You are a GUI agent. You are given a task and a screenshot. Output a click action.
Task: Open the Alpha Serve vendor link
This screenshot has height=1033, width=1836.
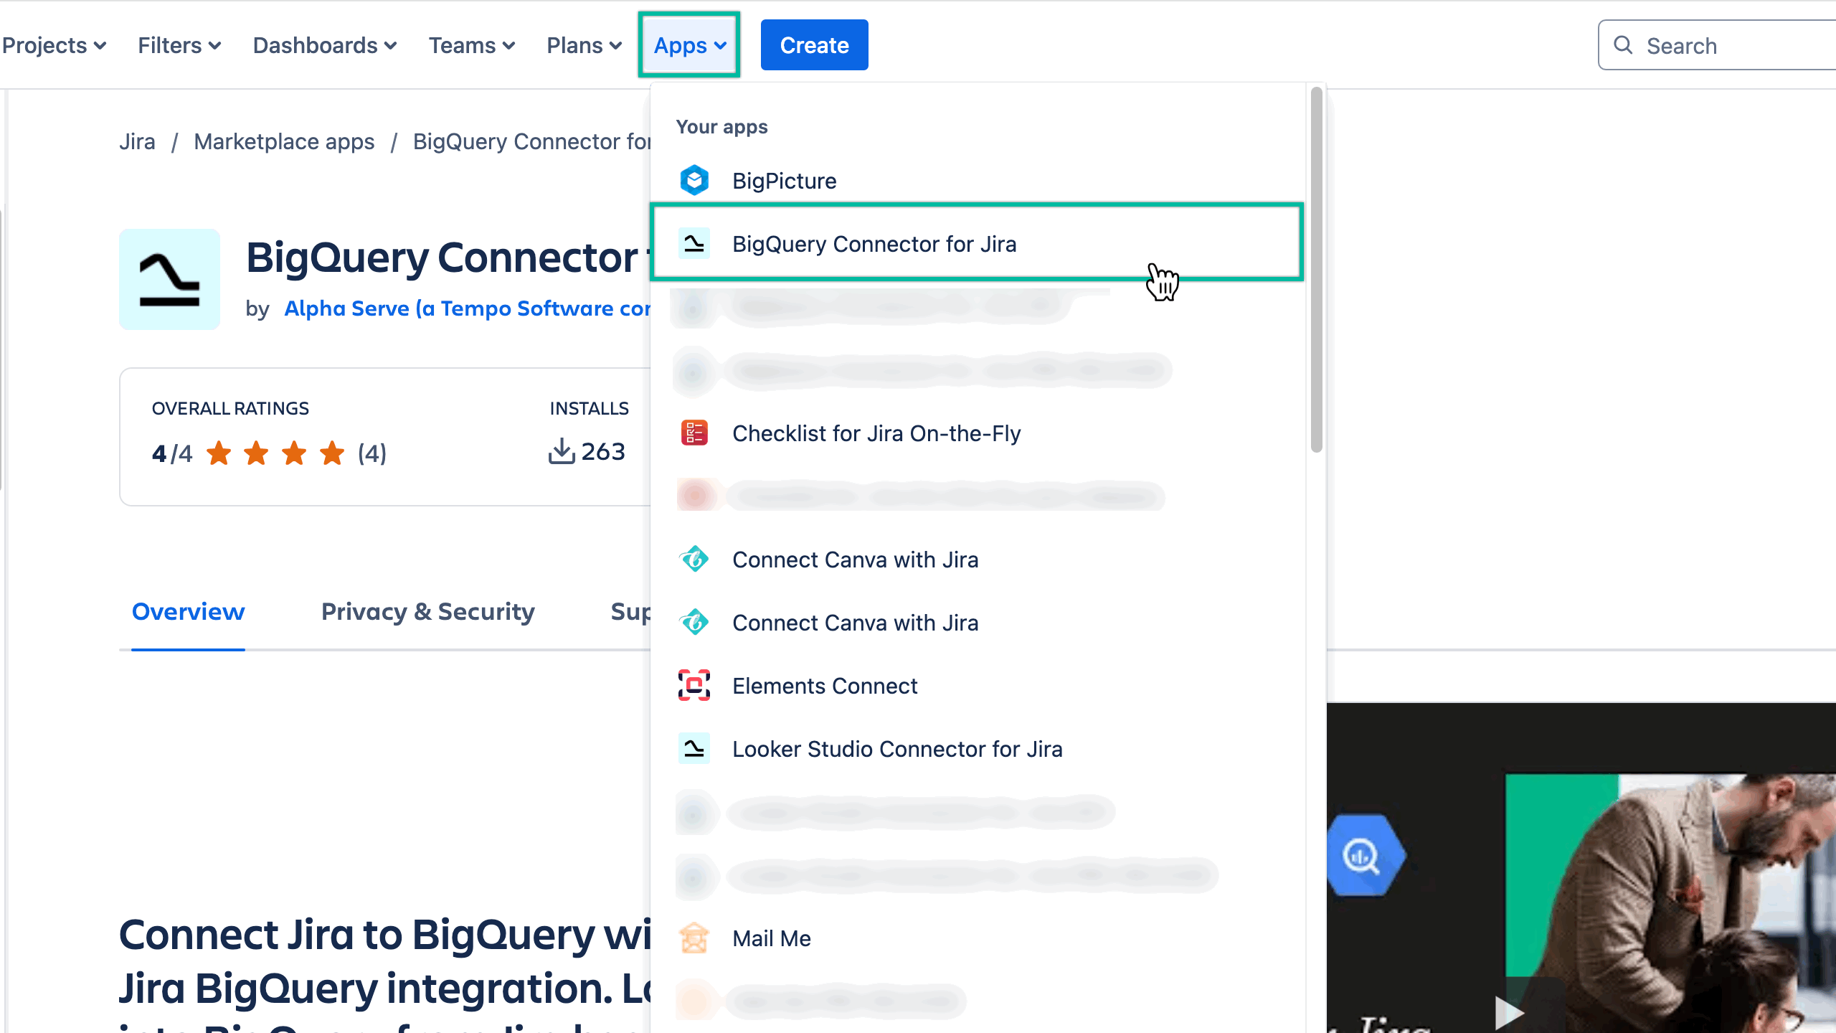[x=466, y=308]
